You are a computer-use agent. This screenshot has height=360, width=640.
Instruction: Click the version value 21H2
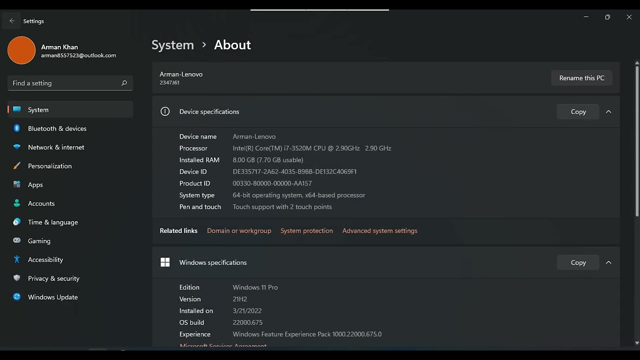coord(240,299)
